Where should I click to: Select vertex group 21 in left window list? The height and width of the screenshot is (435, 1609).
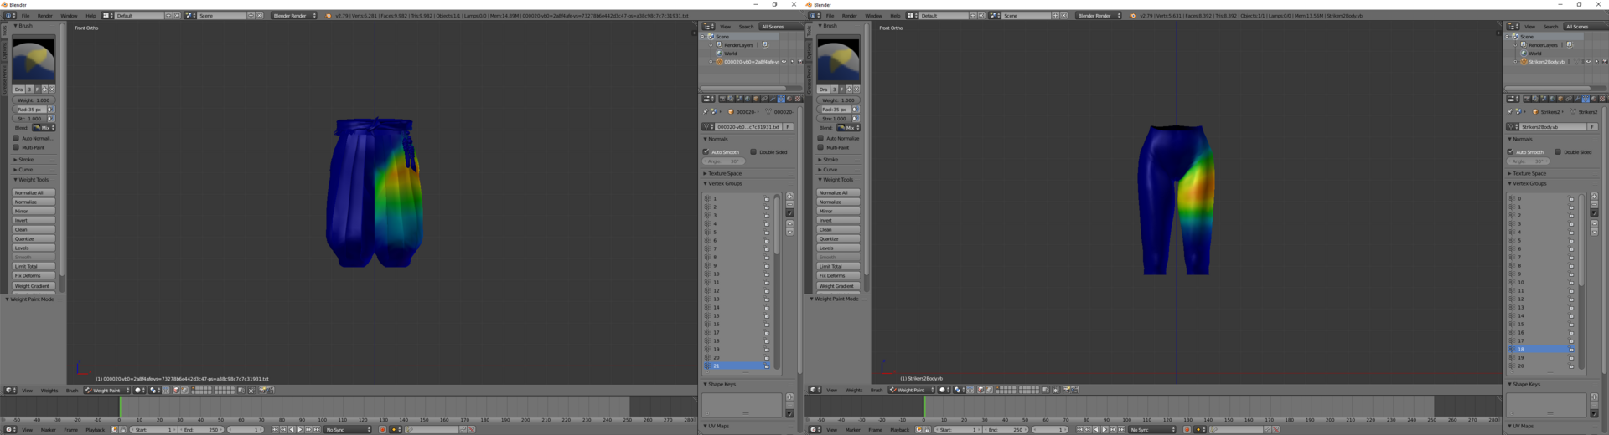coord(737,366)
